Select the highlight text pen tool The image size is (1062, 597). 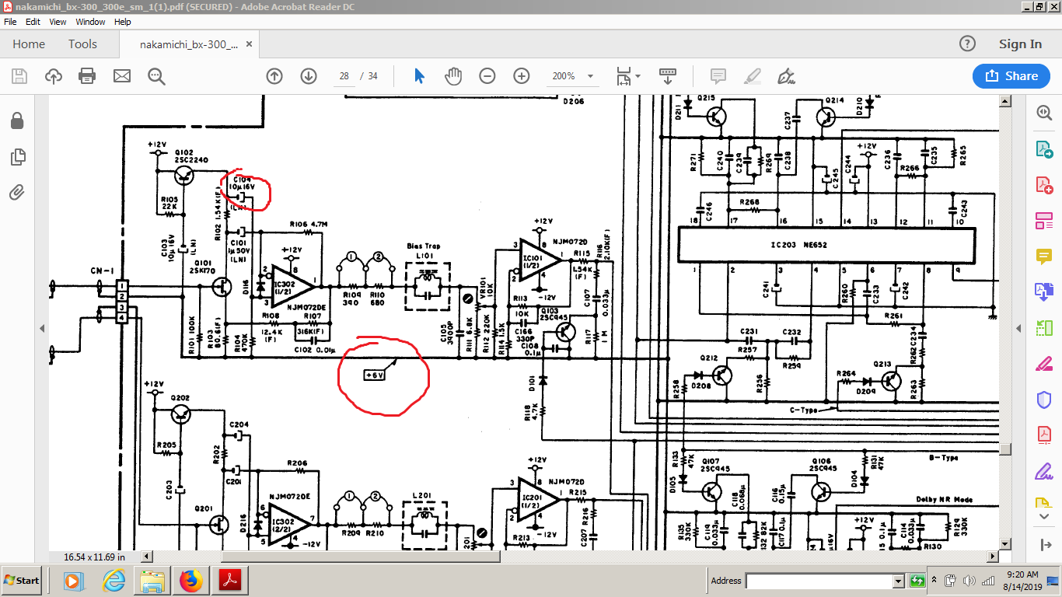click(x=752, y=76)
